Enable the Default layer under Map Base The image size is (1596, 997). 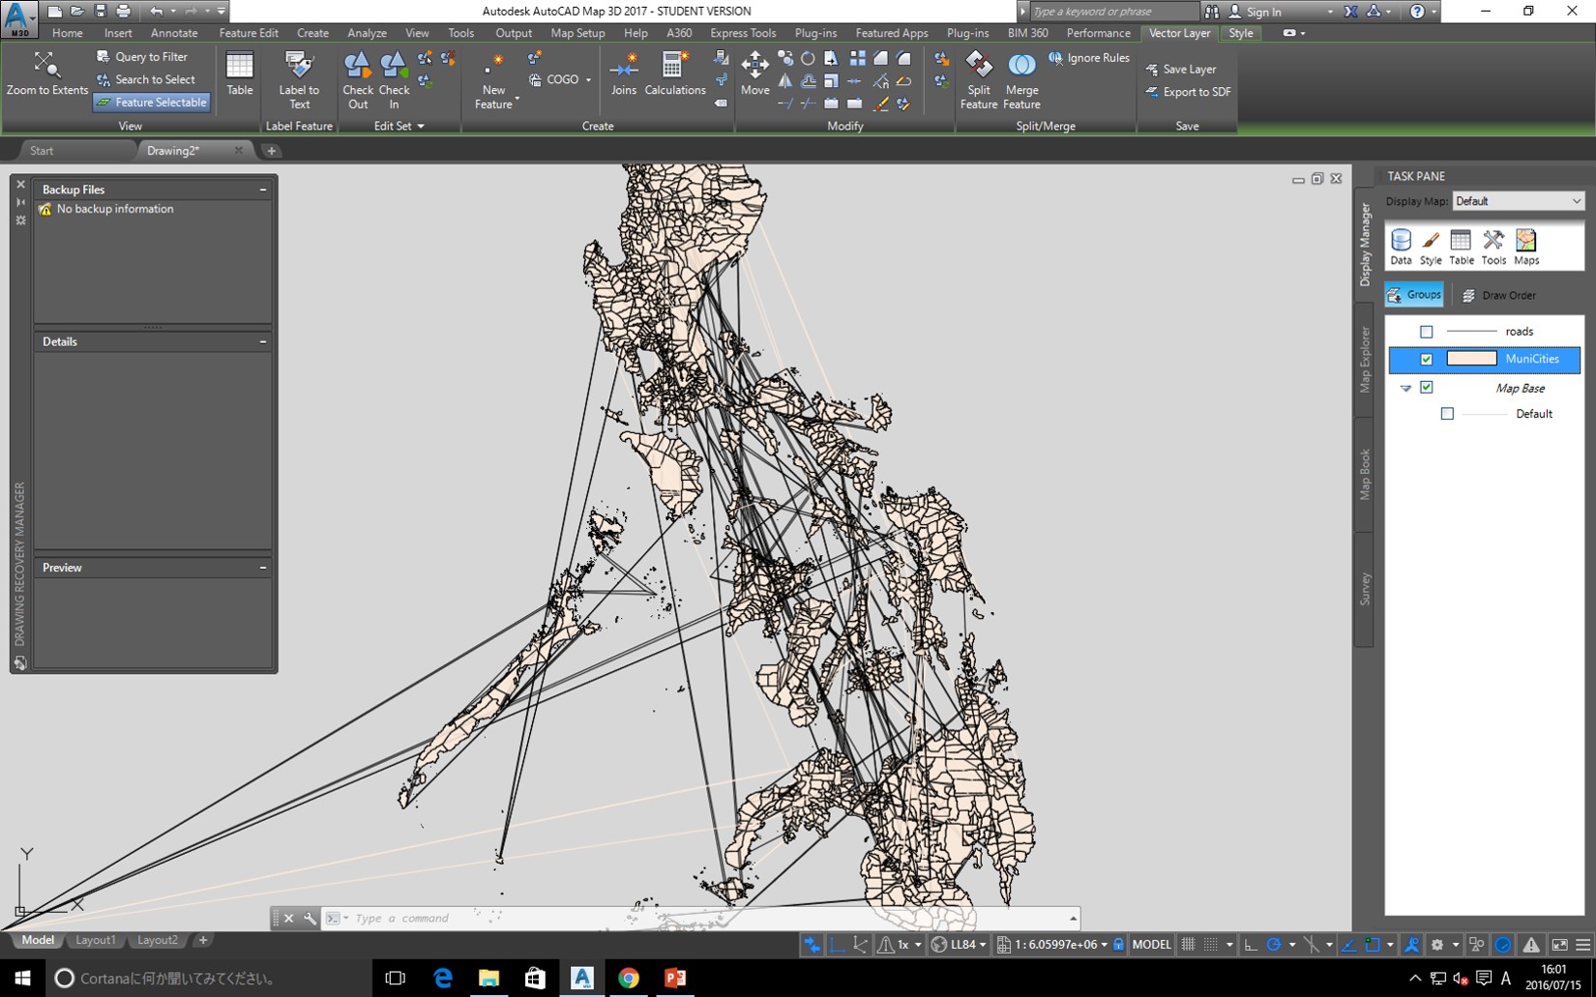tap(1448, 413)
